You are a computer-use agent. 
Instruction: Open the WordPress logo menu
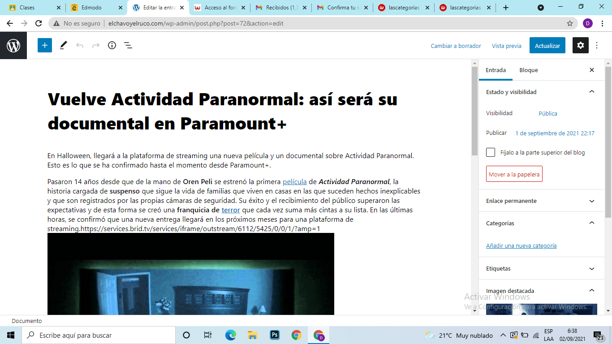point(13,46)
